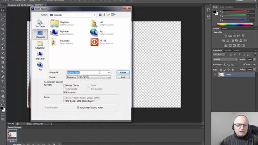Switch to the Renk Örnekleri tab
Image resolution: width=258 pixels, height=145 pixels.
(x=227, y=7)
